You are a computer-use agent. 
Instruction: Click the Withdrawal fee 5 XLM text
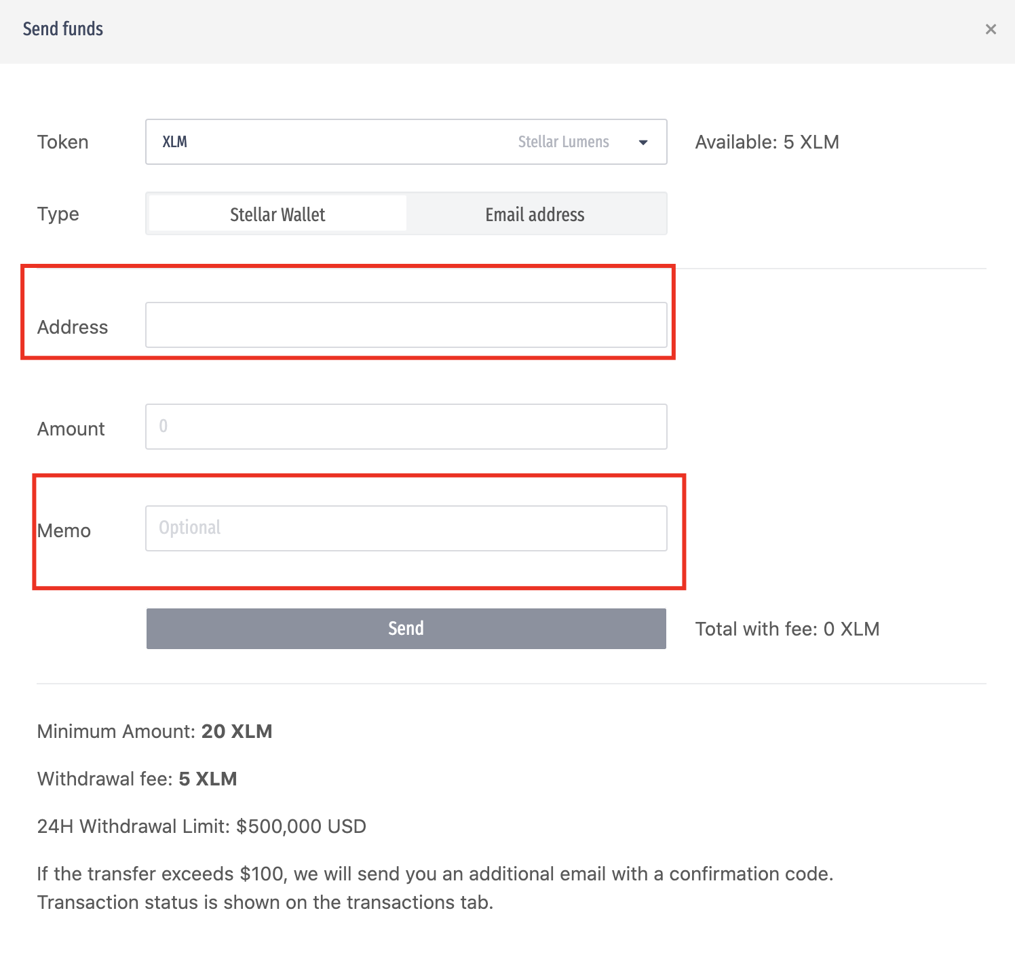pos(137,779)
